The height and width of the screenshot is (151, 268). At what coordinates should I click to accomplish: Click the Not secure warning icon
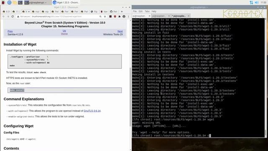18,16
